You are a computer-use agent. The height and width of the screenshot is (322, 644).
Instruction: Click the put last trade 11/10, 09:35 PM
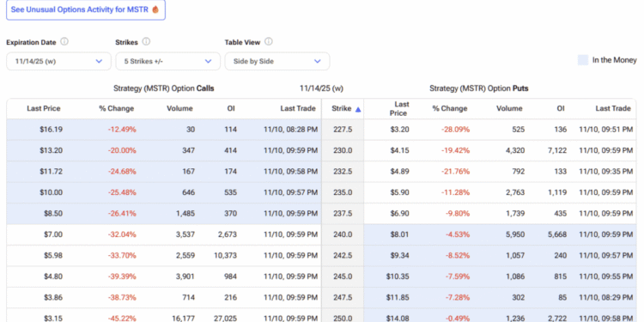tap(606, 171)
